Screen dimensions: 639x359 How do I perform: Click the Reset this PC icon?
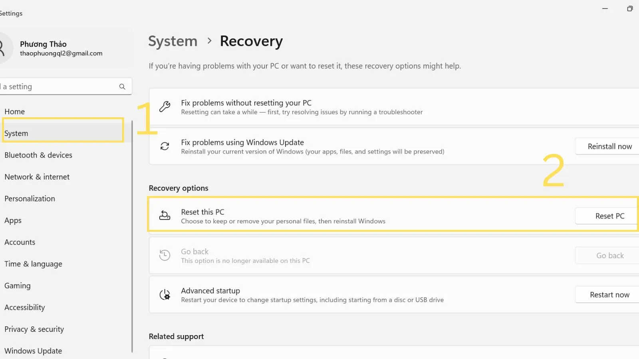pos(165,215)
